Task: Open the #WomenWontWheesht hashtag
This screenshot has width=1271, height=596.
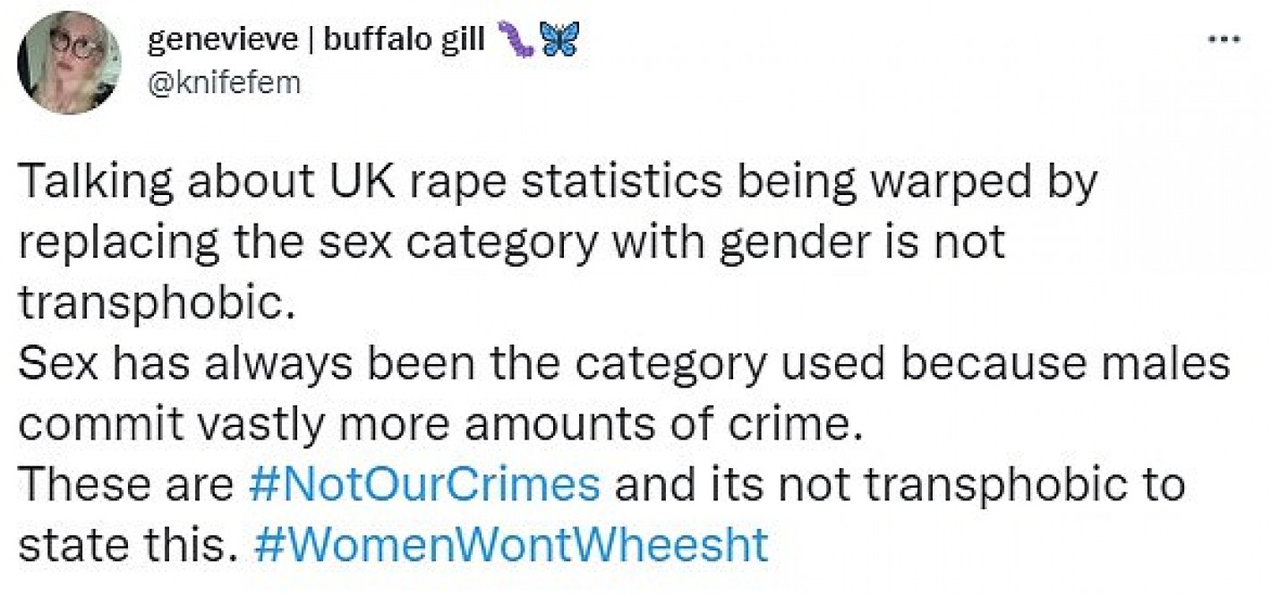Action: point(511,544)
